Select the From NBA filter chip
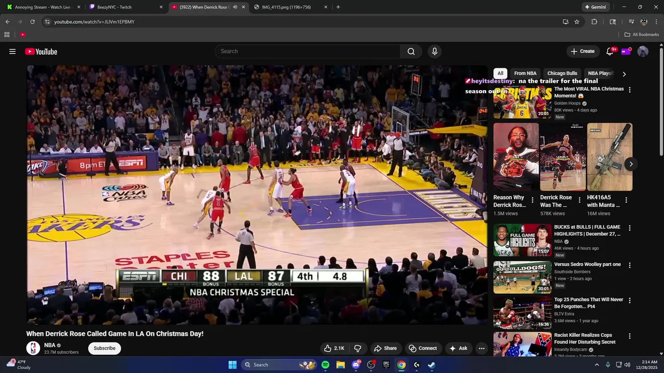Viewport: 664px width, 373px height. pos(525,74)
